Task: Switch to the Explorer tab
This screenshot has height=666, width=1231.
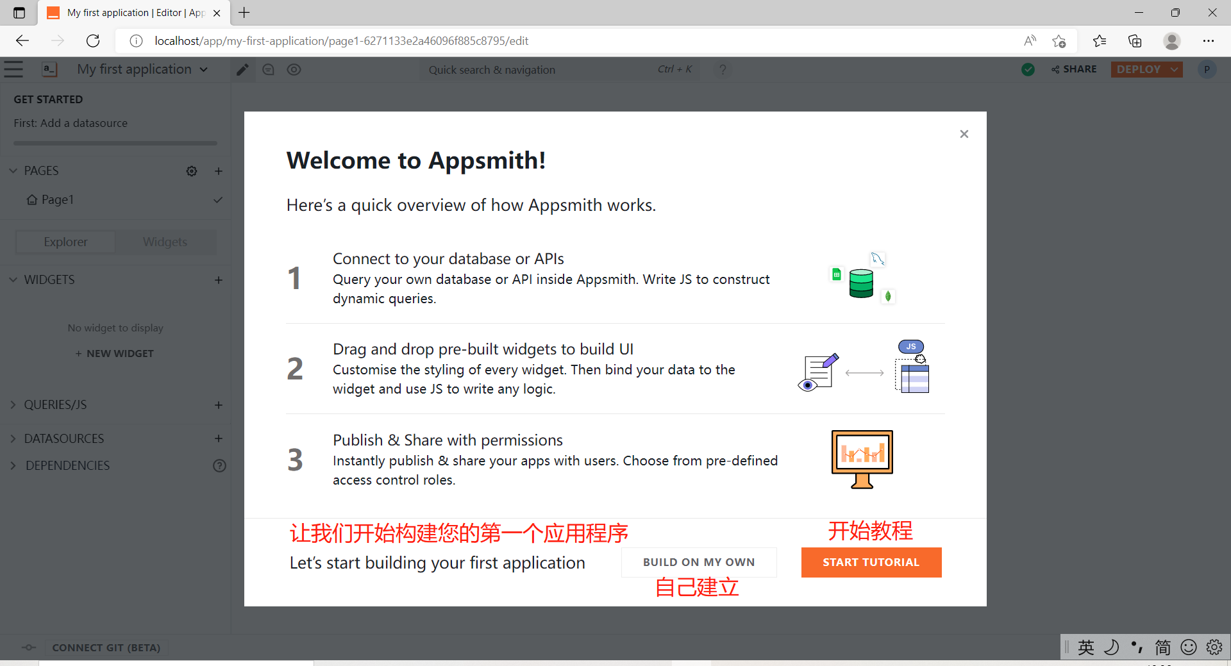Action: pyautogui.click(x=65, y=242)
